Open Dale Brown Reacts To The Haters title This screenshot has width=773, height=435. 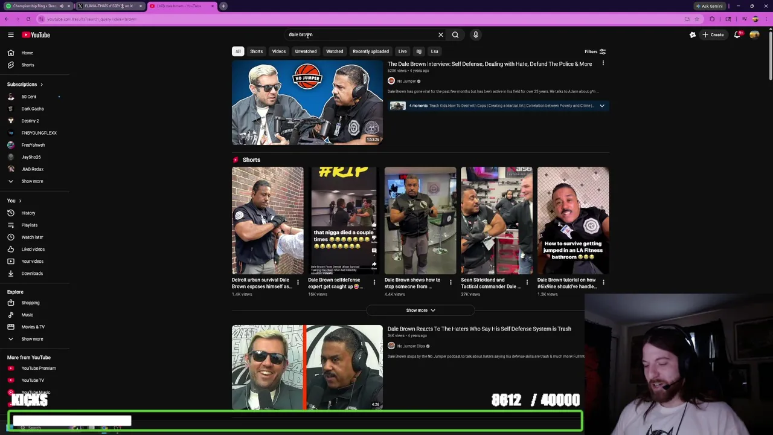[x=479, y=329]
